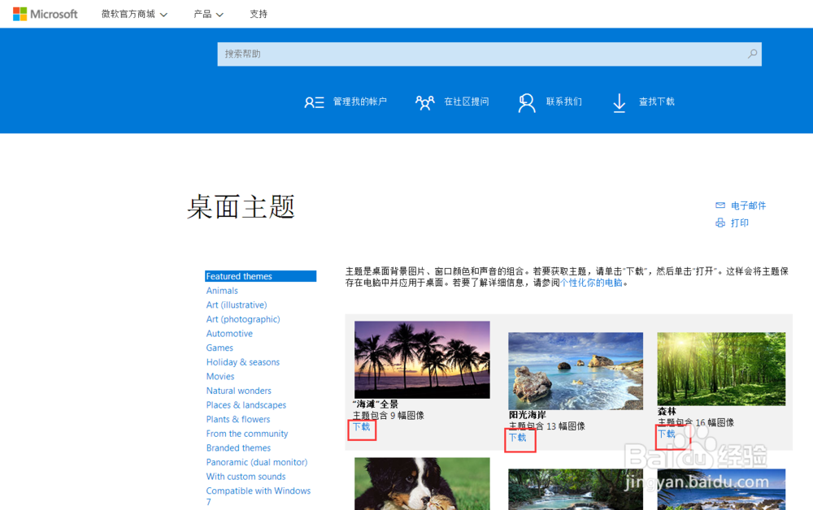Viewport: 813px width, 510px height.
Task: Click the 电子邮件 envelope icon
Action: point(719,205)
